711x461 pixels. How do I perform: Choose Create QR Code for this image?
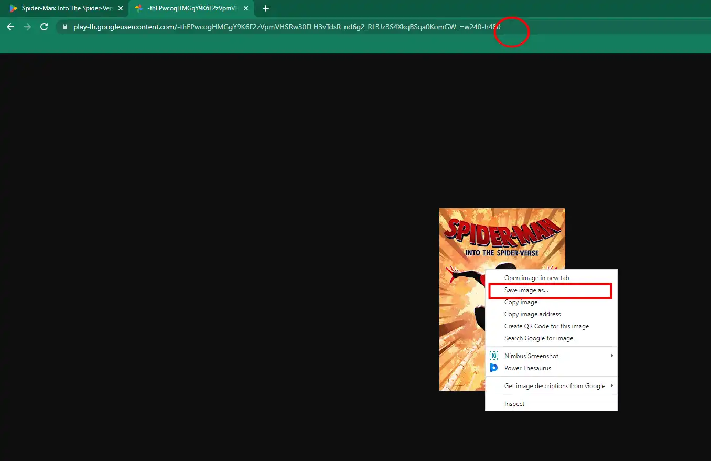tap(551, 326)
